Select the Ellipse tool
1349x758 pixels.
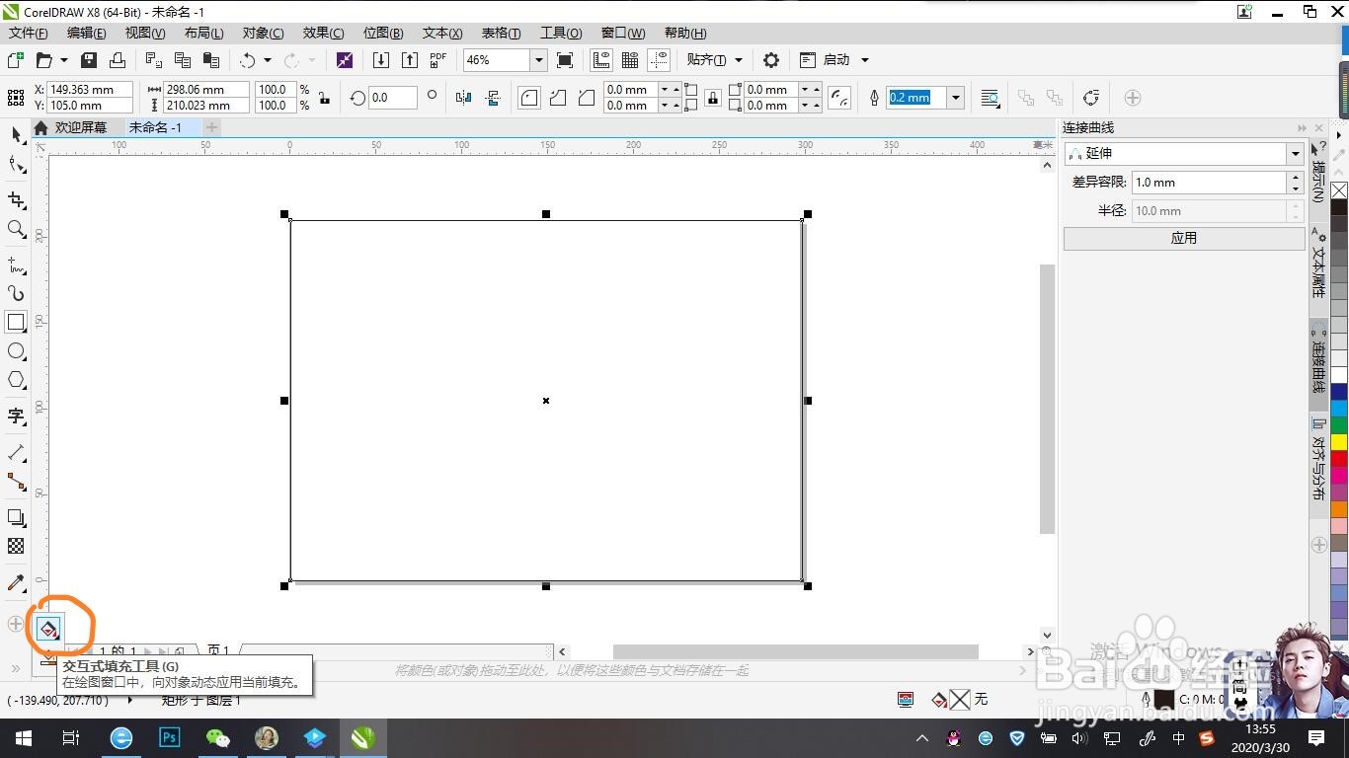[16, 351]
